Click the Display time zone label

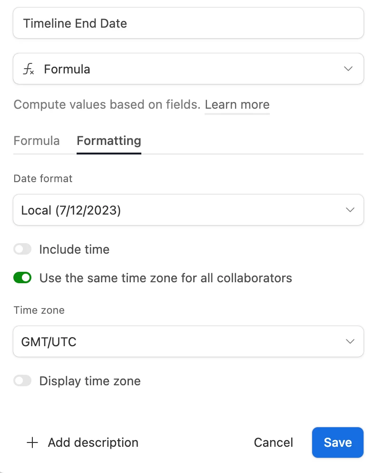tap(90, 381)
